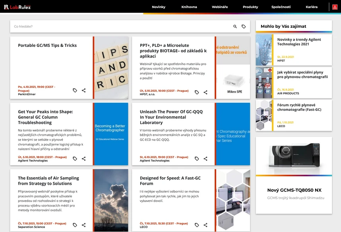Click the 'HPST, s.r.o.' company name
This screenshot has width=341, height=232.
(x=147, y=95)
